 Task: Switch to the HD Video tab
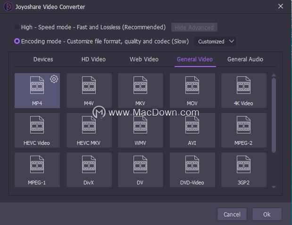(x=93, y=59)
